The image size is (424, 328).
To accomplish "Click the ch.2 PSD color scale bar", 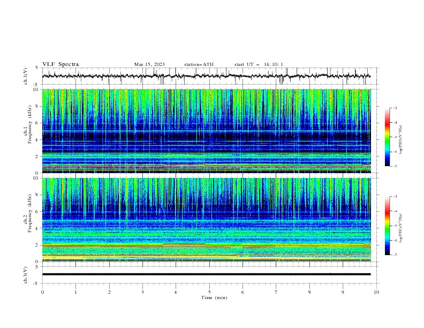I will [387, 226].
